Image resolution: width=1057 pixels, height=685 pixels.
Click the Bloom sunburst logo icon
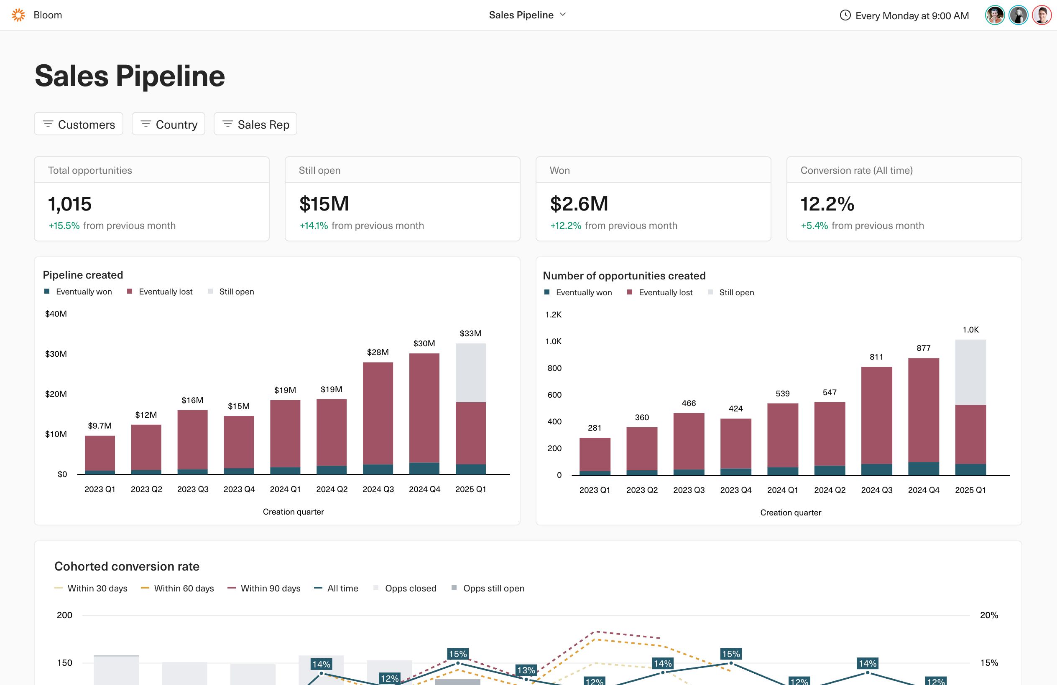click(18, 15)
